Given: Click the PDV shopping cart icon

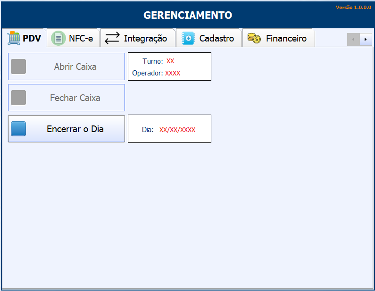Looking at the screenshot, I should (14, 38).
